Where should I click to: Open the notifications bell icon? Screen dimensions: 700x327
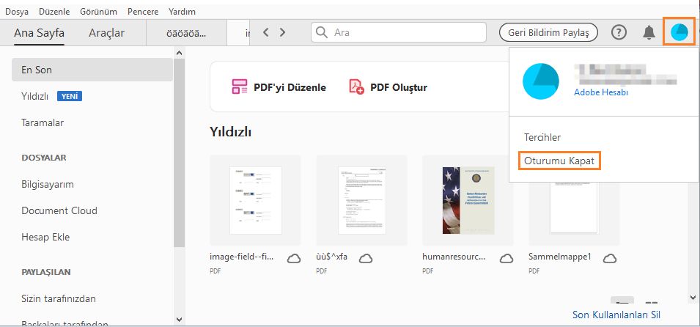649,32
